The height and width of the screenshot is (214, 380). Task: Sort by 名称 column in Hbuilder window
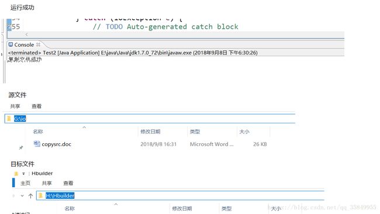70,208
